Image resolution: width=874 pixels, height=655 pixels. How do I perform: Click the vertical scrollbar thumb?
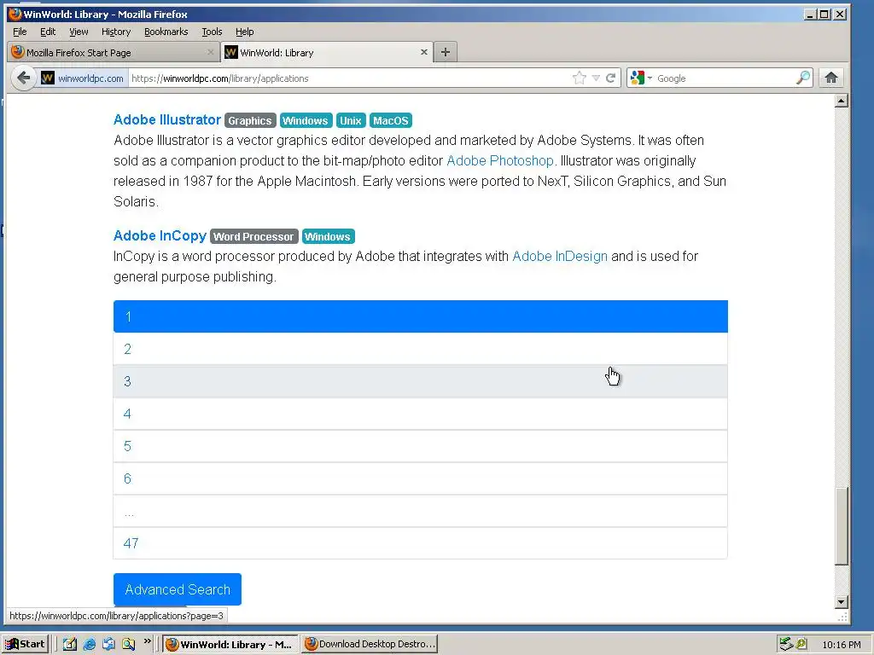point(842,526)
